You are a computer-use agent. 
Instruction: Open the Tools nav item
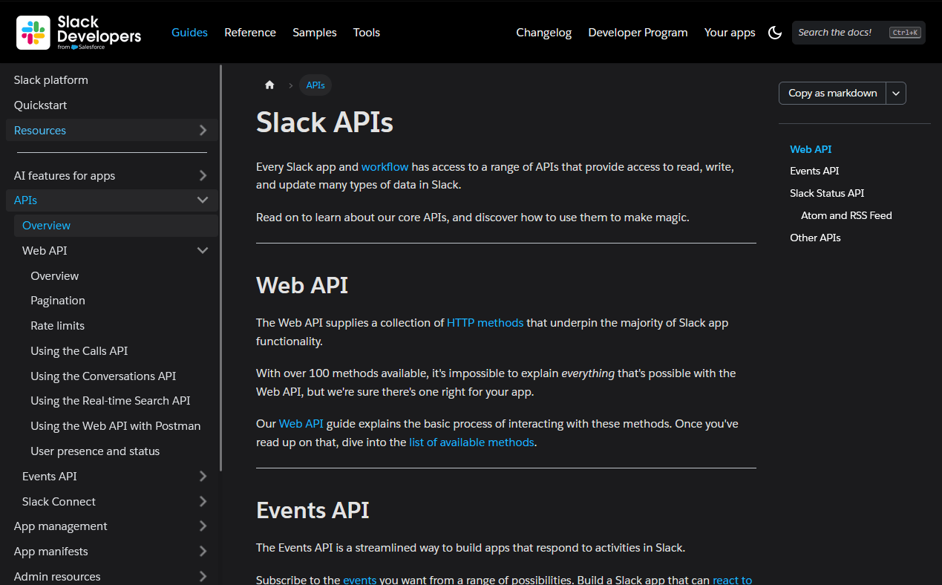click(367, 33)
